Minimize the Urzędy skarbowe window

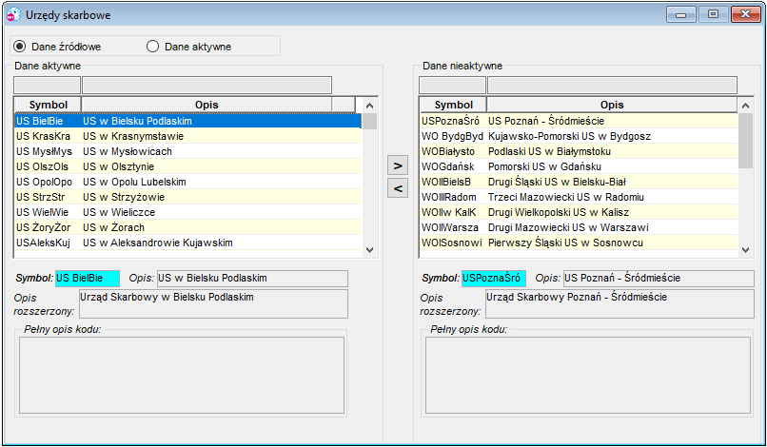click(681, 14)
